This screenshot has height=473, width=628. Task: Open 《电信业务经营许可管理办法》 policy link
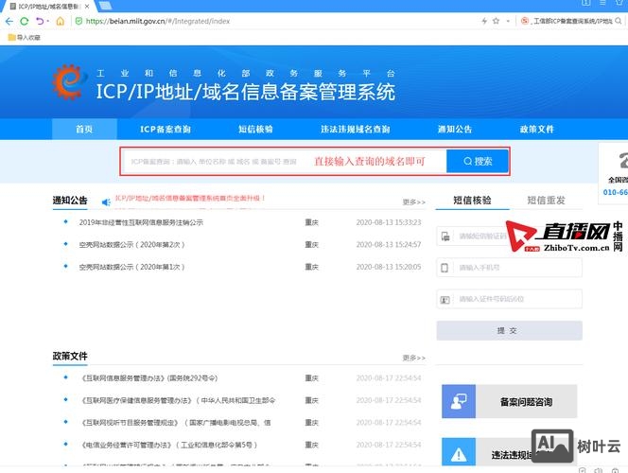click(x=168, y=445)
